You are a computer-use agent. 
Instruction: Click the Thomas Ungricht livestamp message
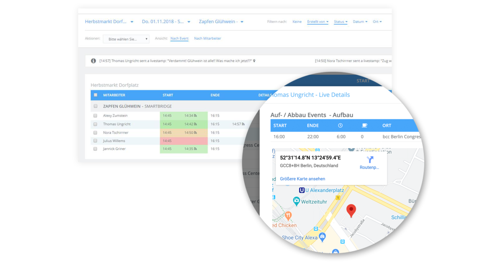tap(175, 61)
